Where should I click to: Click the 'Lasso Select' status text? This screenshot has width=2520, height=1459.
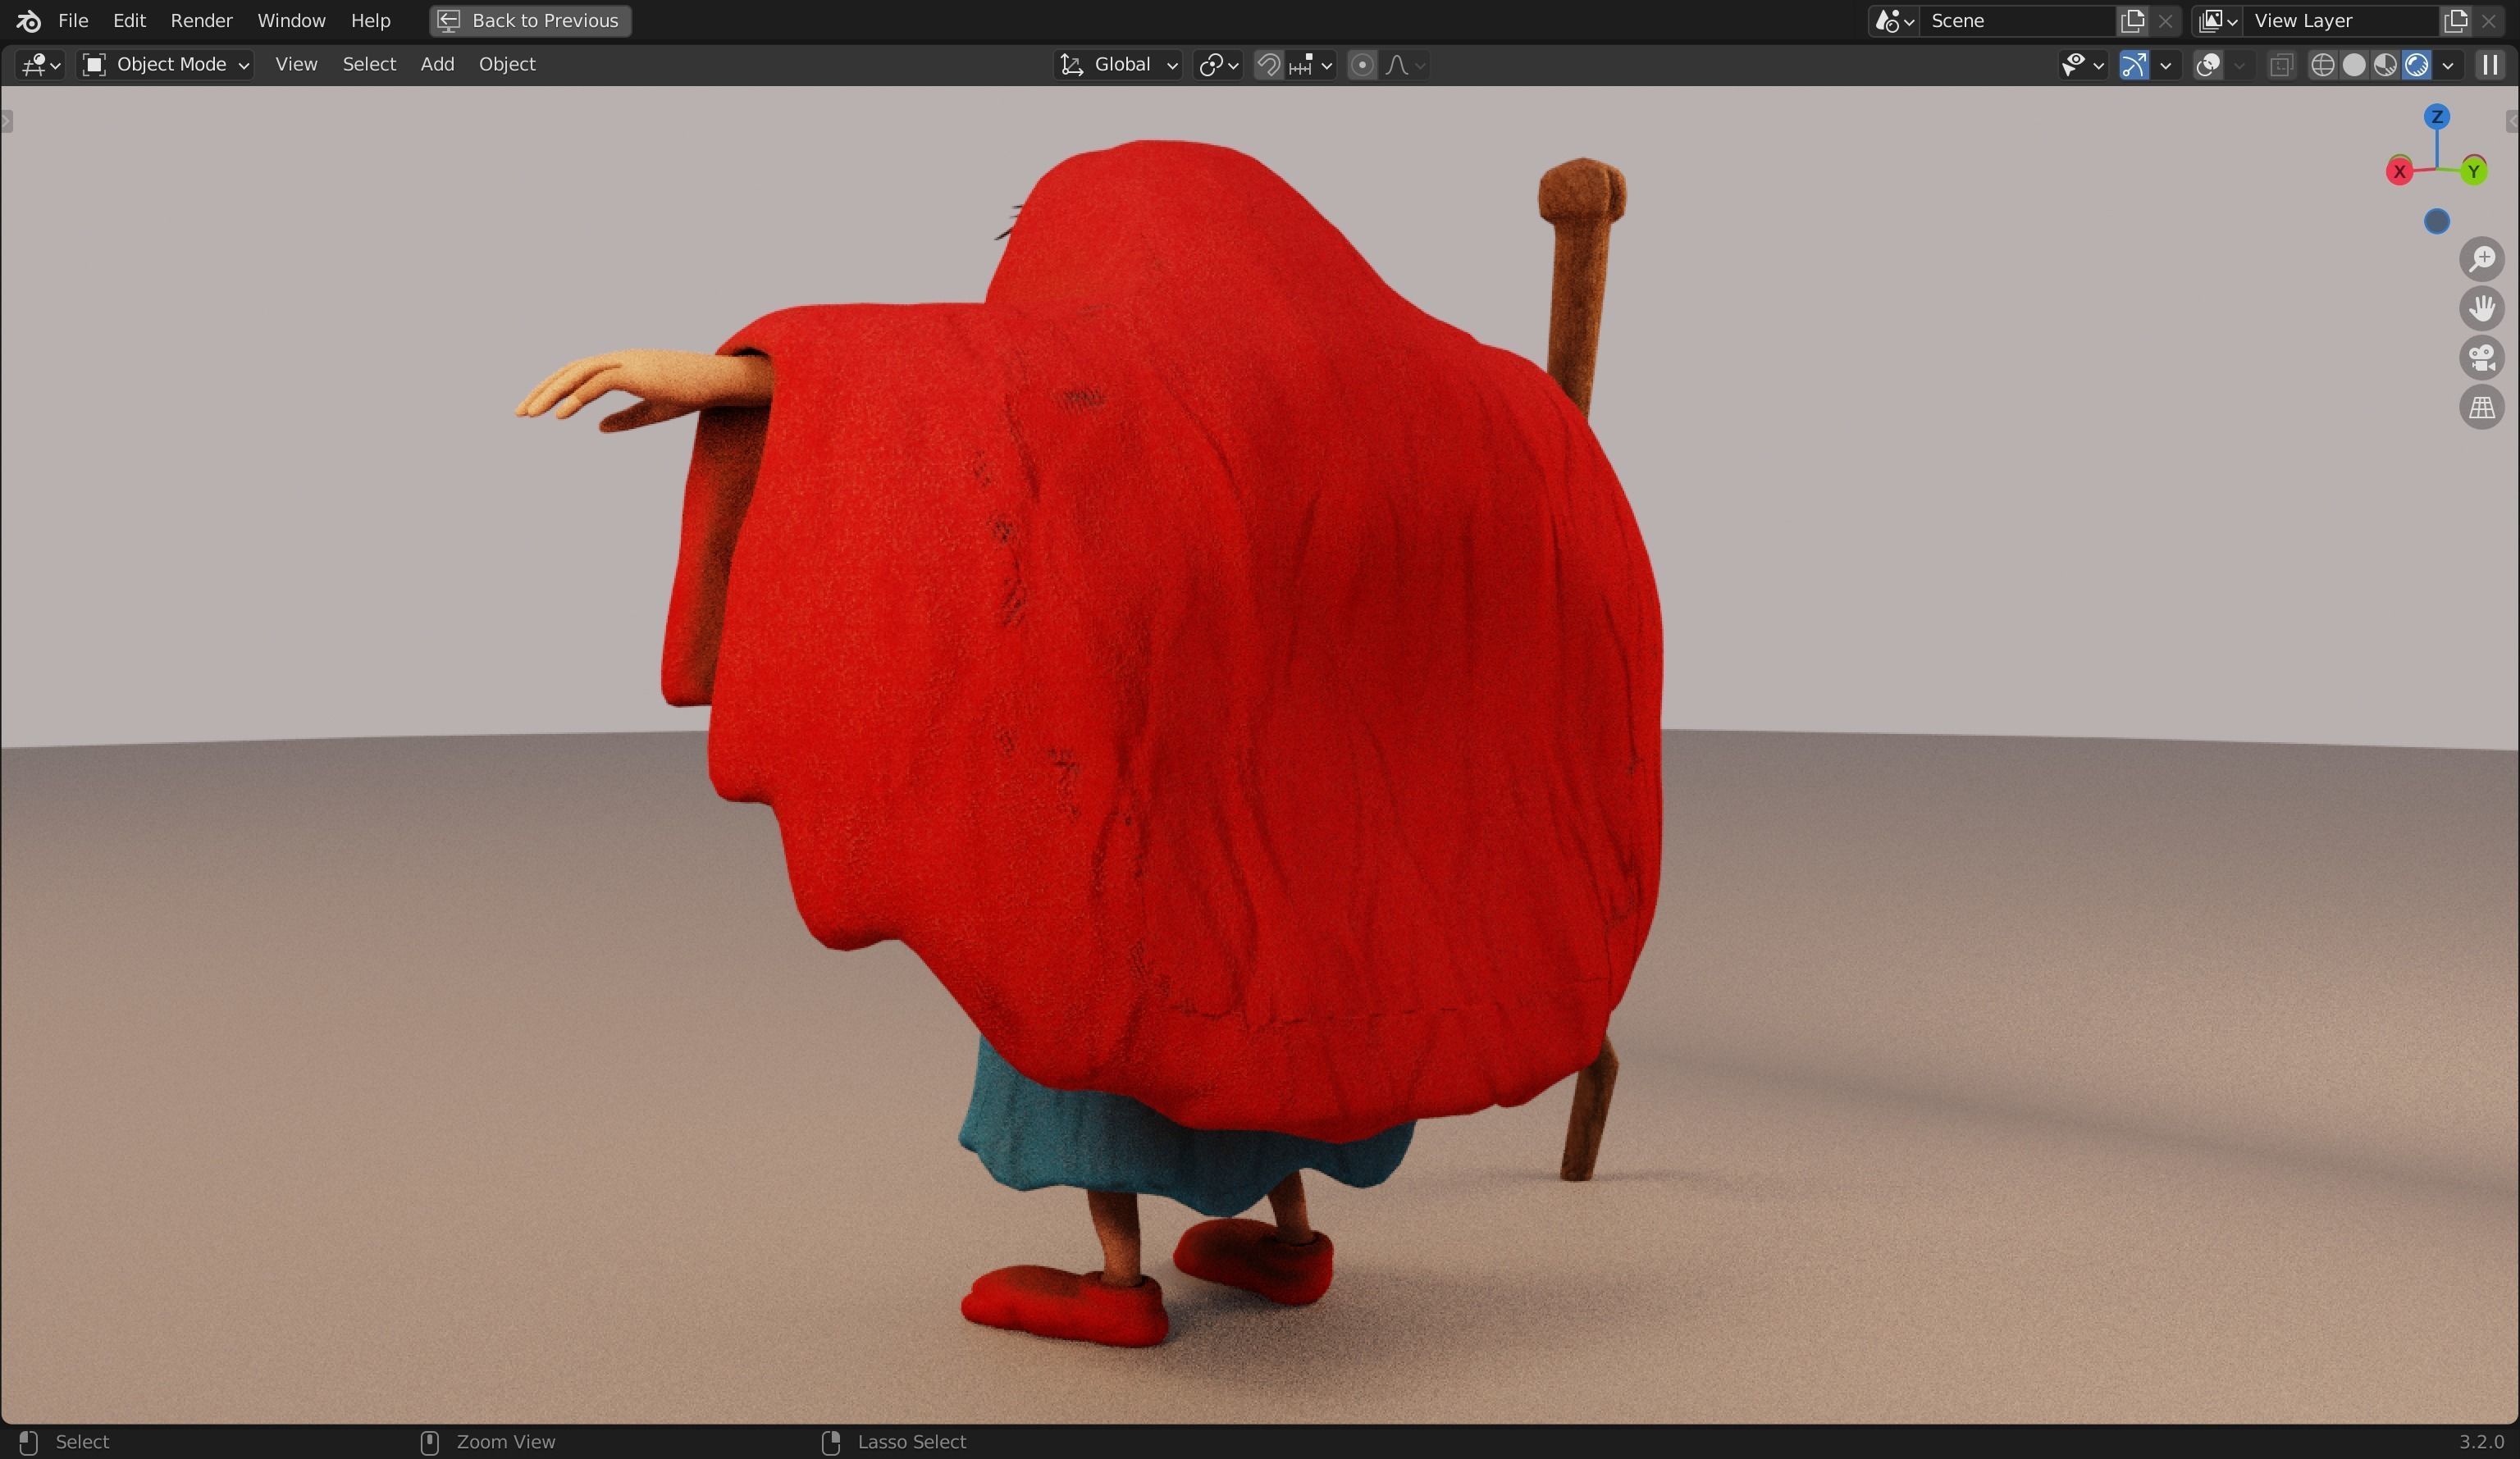point(911,1442)
